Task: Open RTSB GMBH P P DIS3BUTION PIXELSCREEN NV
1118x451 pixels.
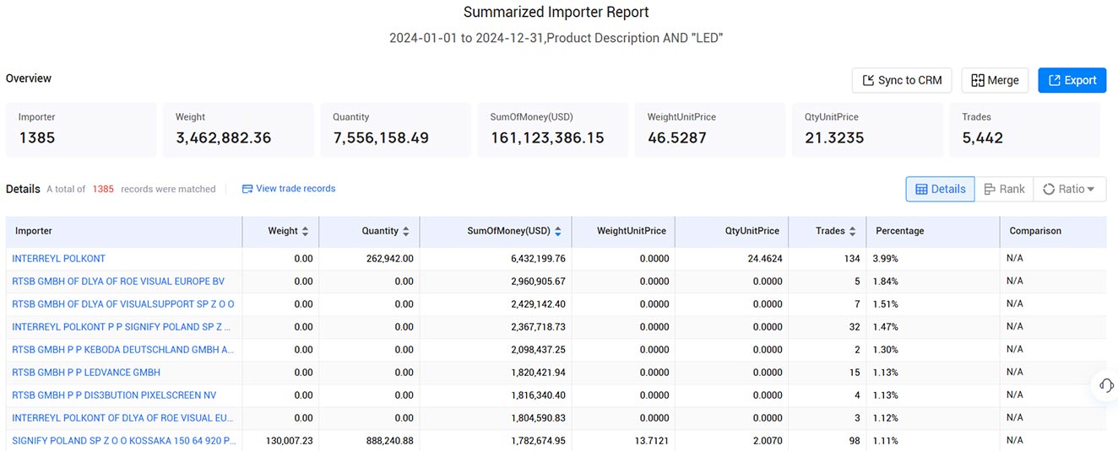Action: tap(114, 395)
